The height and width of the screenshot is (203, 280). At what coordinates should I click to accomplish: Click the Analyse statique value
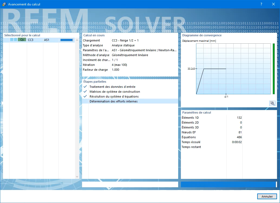(123, 45)
